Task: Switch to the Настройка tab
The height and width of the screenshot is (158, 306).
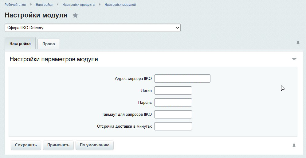Action: click(20, 43)
